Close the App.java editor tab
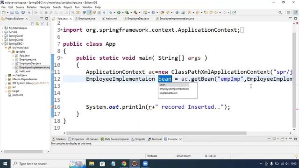The width and height of the screenshot is (299, 168). [71, 19]
